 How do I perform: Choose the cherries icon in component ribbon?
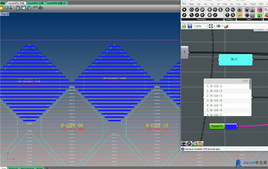pyautogui.click(x=266, y=15)
